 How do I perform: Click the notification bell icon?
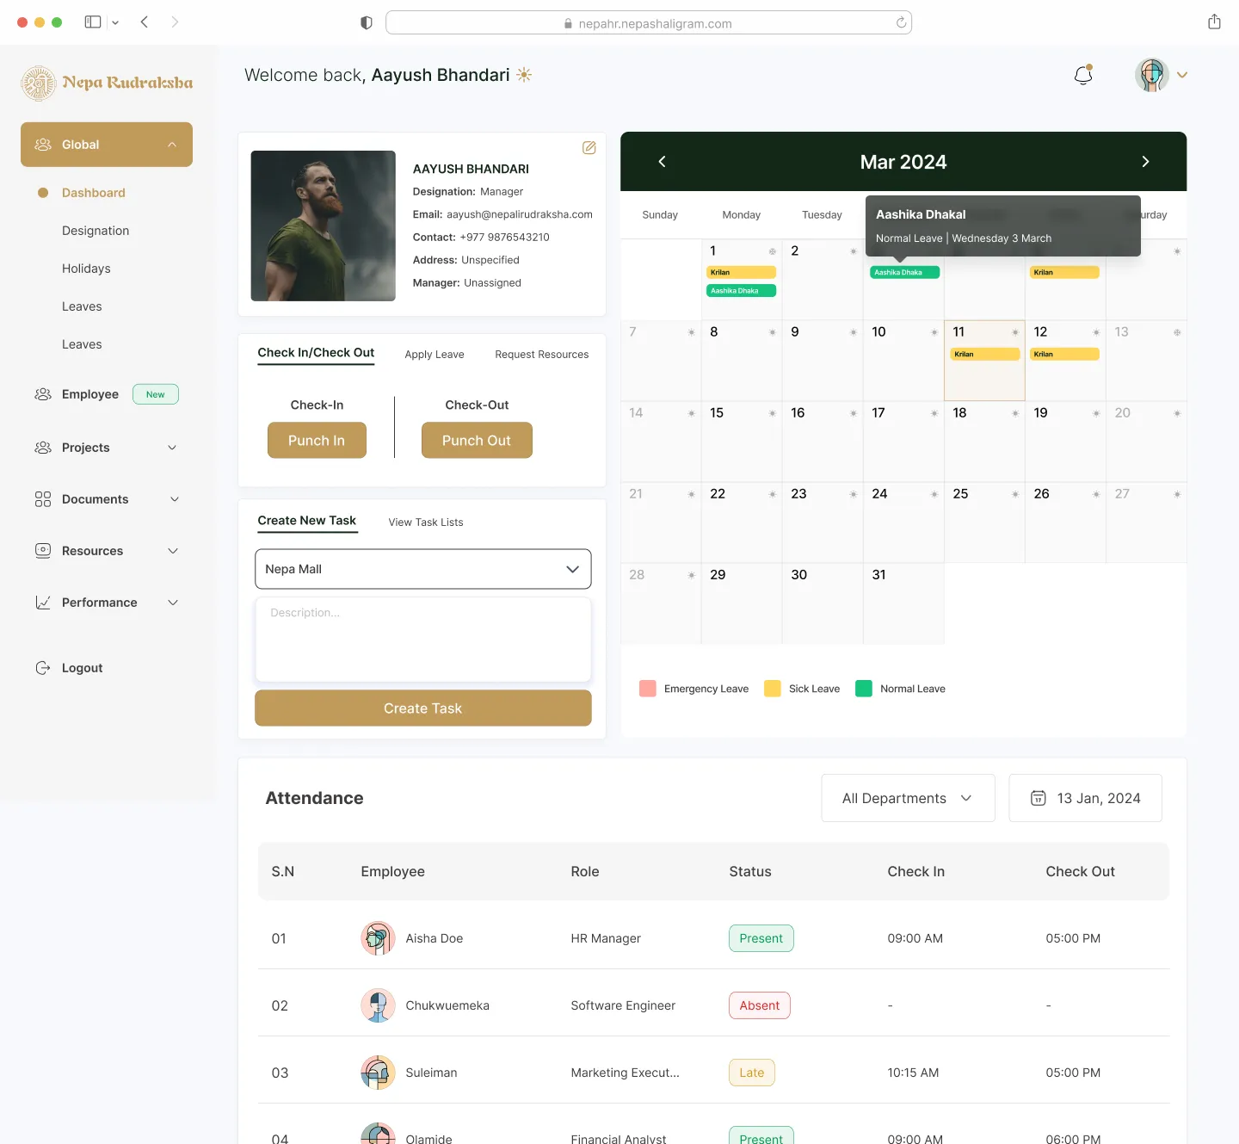click(1082, 75)
